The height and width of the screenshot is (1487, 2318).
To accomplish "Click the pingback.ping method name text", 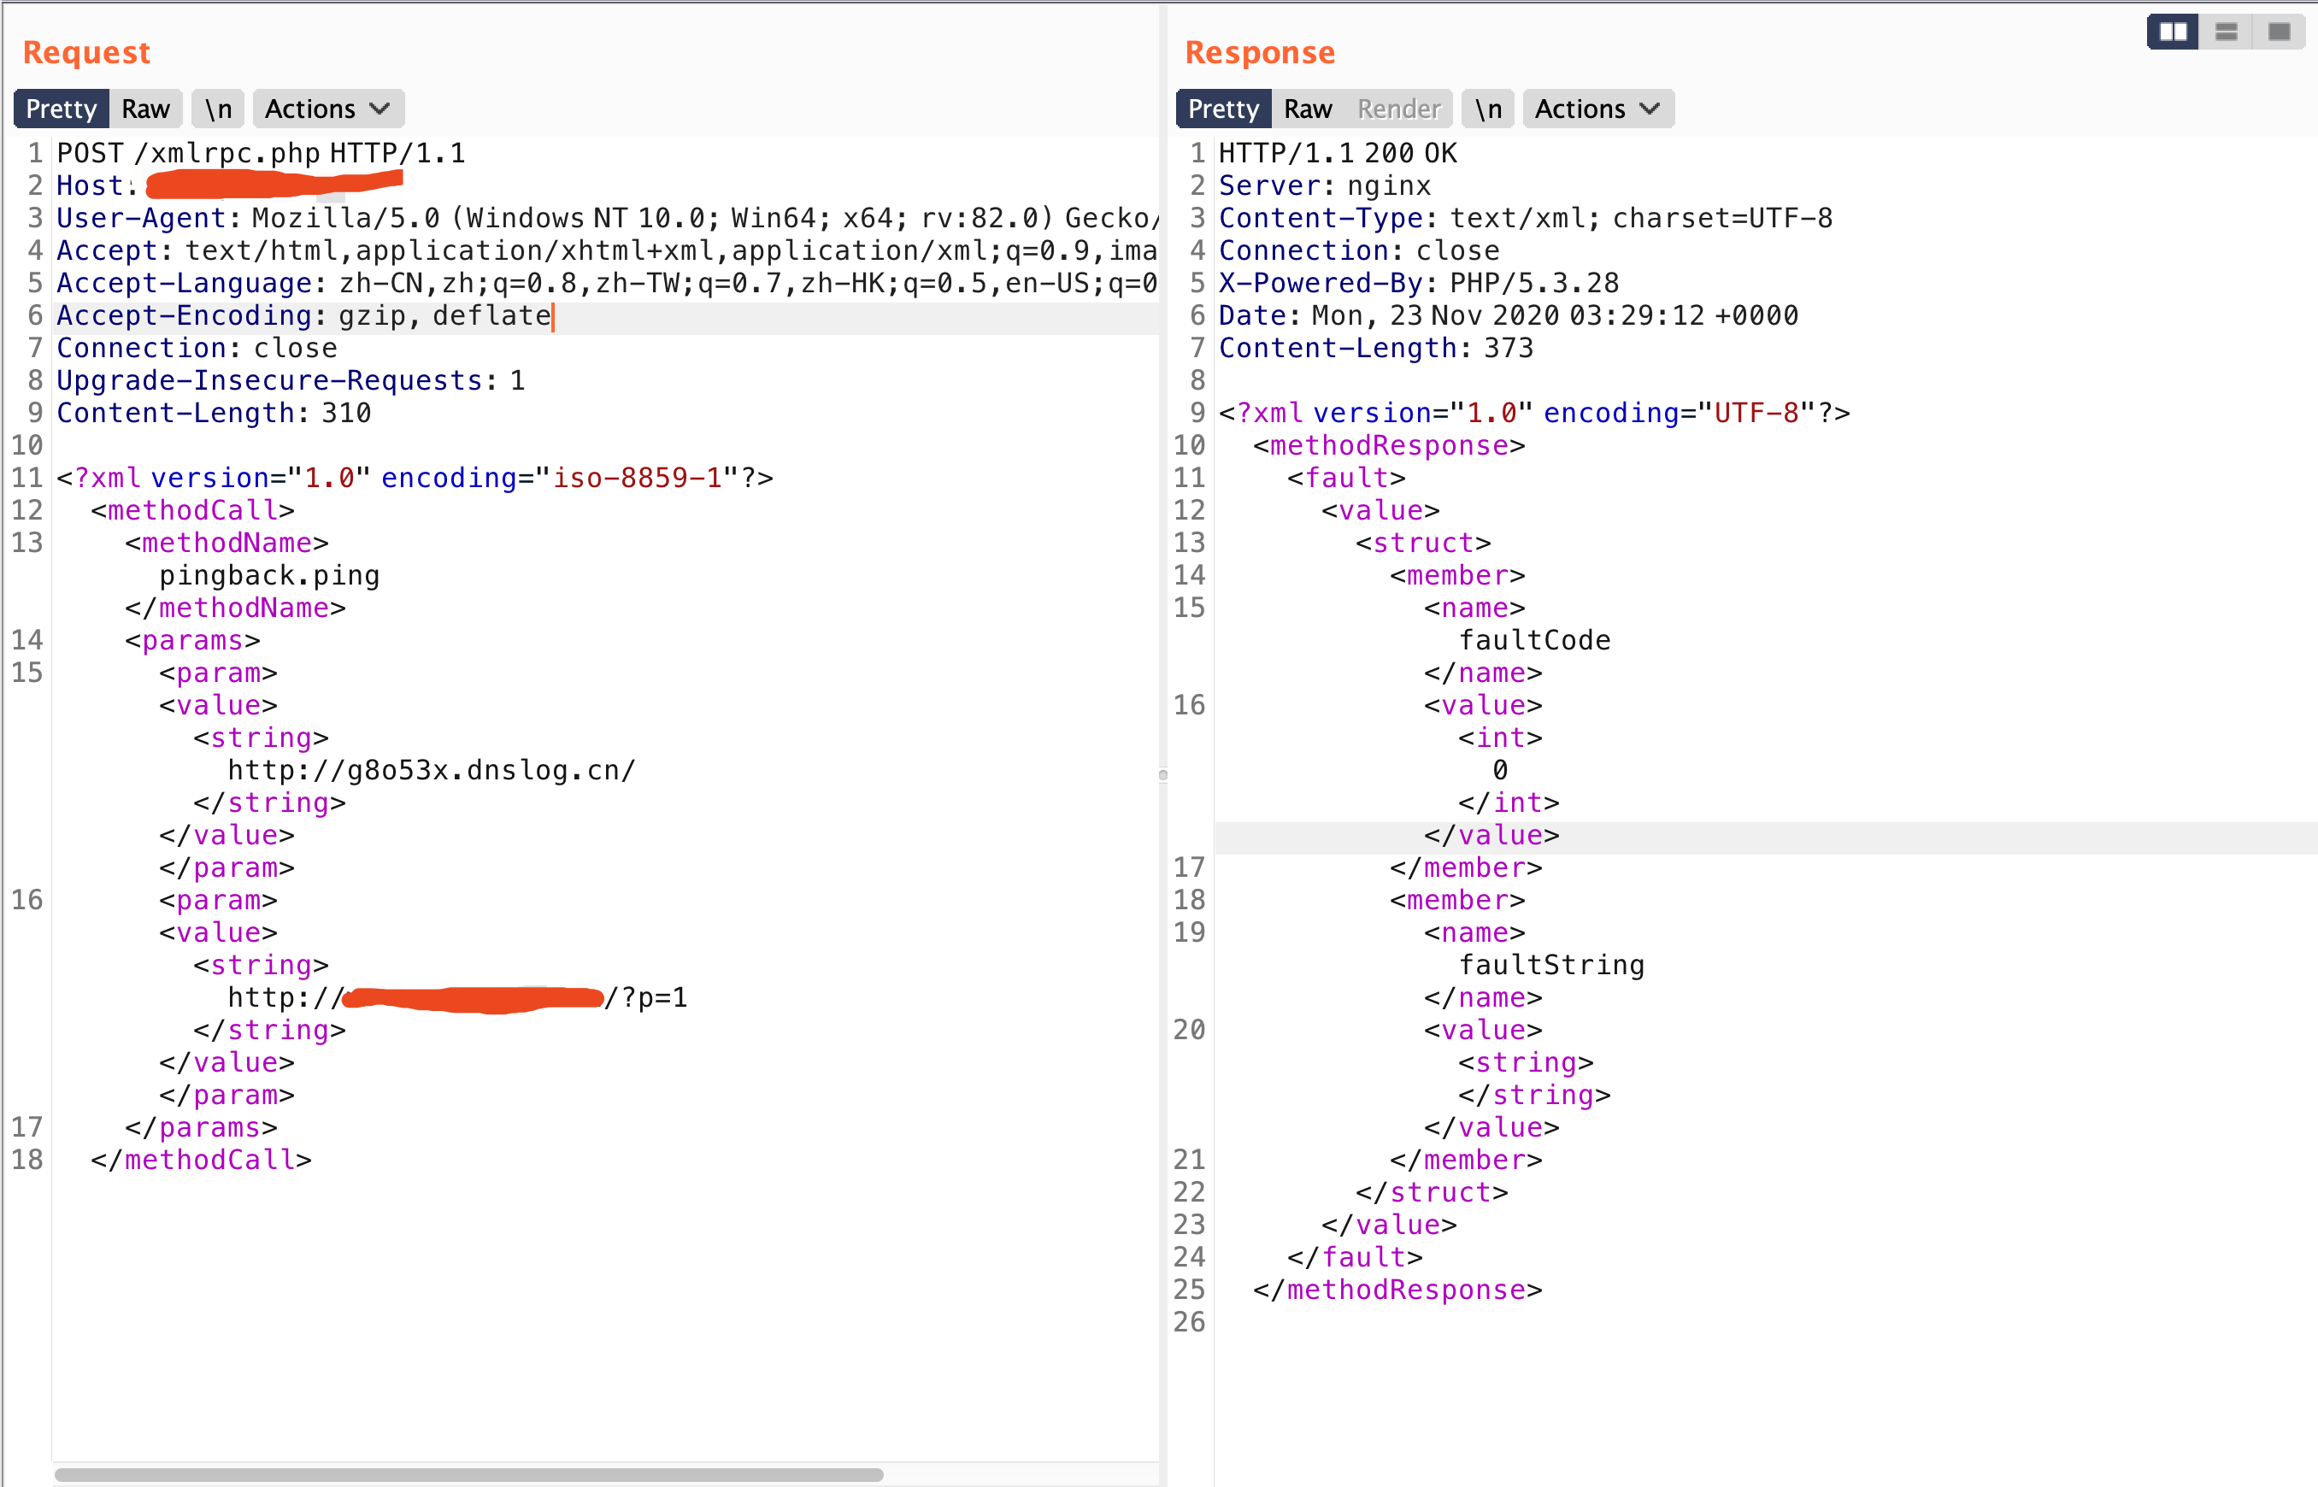I will pos(269,575).
